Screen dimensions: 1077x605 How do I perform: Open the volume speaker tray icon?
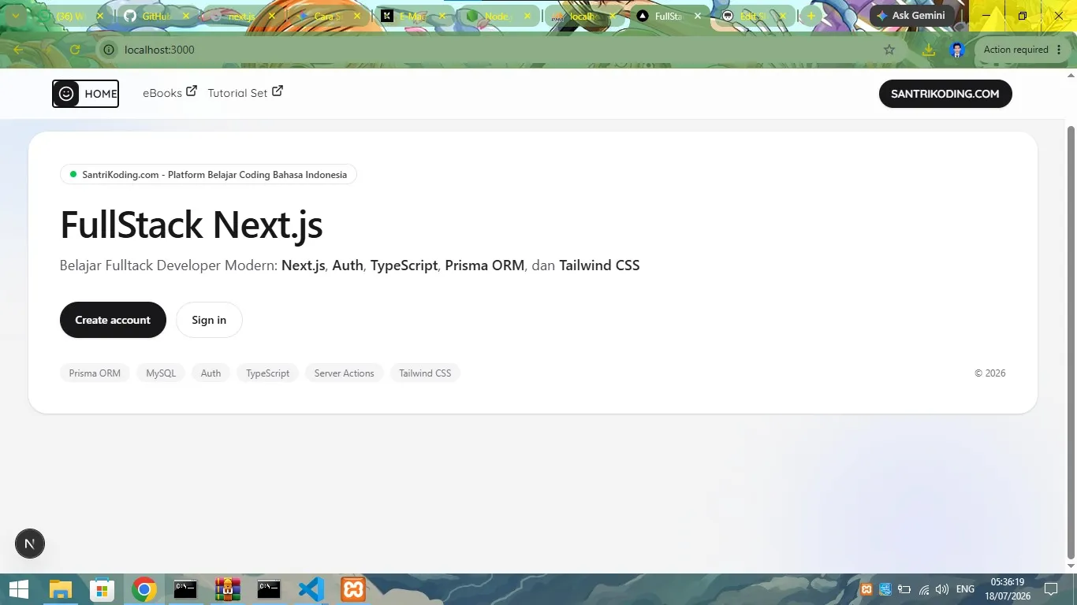pyautogui.click(x=942, y=589)
